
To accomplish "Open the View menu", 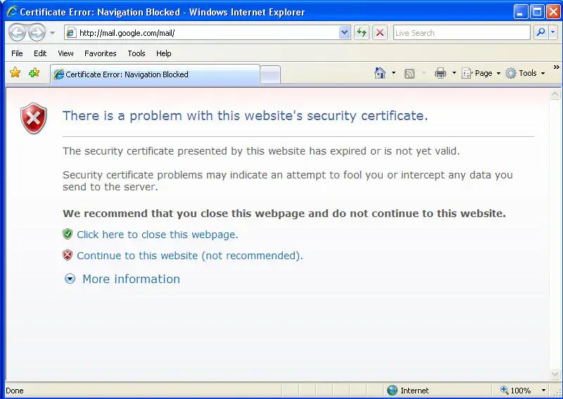I will point(65,53).
